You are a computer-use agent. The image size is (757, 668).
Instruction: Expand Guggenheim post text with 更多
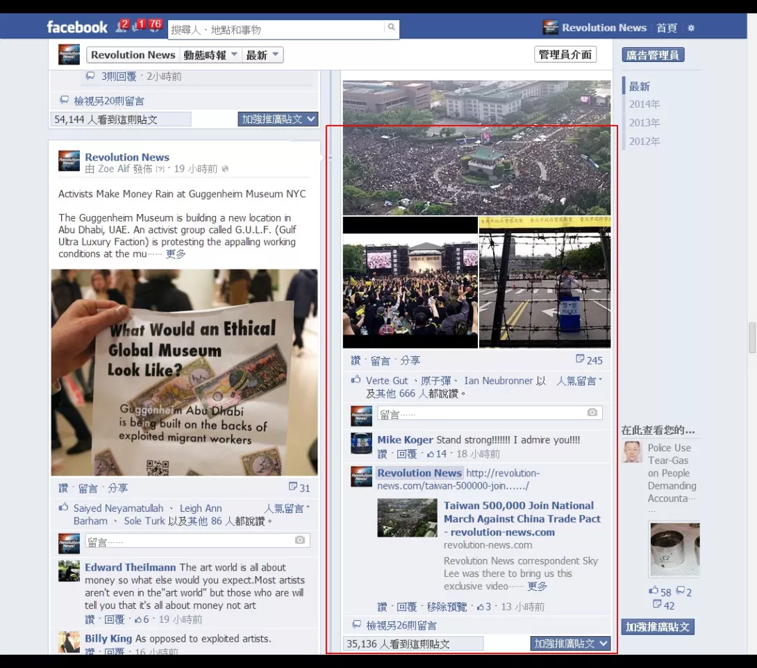point(176,254)
